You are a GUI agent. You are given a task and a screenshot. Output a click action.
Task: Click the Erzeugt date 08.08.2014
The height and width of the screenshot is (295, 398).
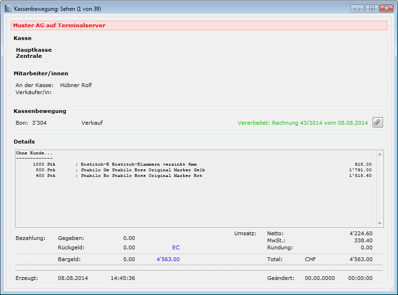tap(72, 278)
